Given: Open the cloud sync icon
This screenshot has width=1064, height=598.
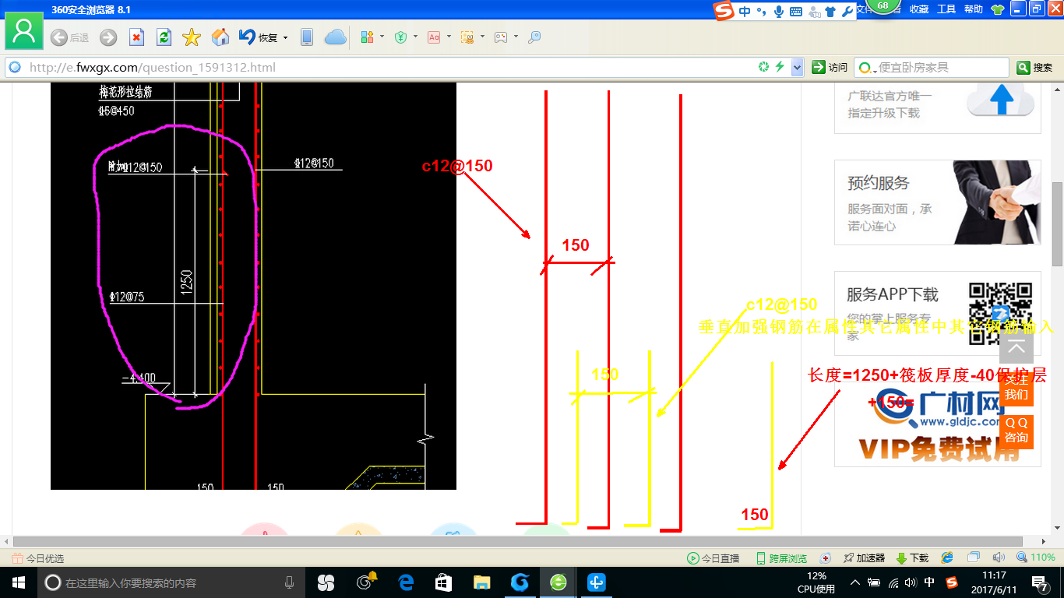Looking at the screenshot, I should [x=335, y=37].
